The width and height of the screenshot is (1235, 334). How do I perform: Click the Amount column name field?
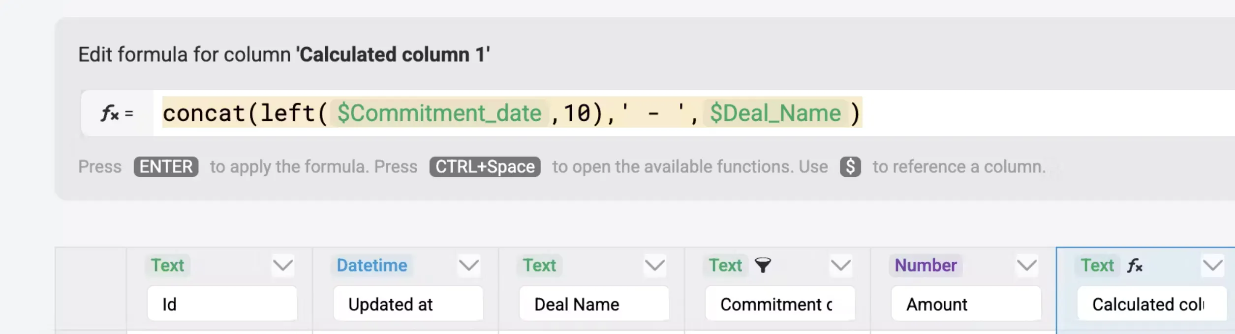966,304
